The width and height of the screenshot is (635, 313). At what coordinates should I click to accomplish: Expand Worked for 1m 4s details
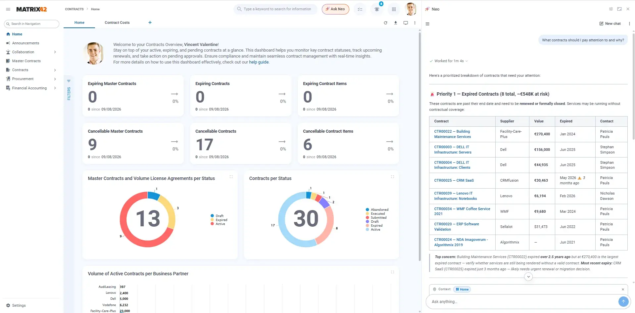449,61
